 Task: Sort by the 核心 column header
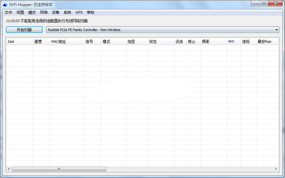[x=193, y=42]
